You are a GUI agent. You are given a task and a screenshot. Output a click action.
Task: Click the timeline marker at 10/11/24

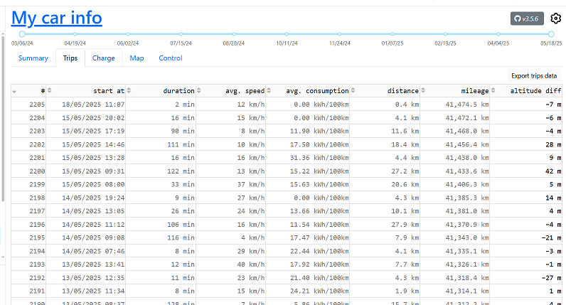click(287, 34)
